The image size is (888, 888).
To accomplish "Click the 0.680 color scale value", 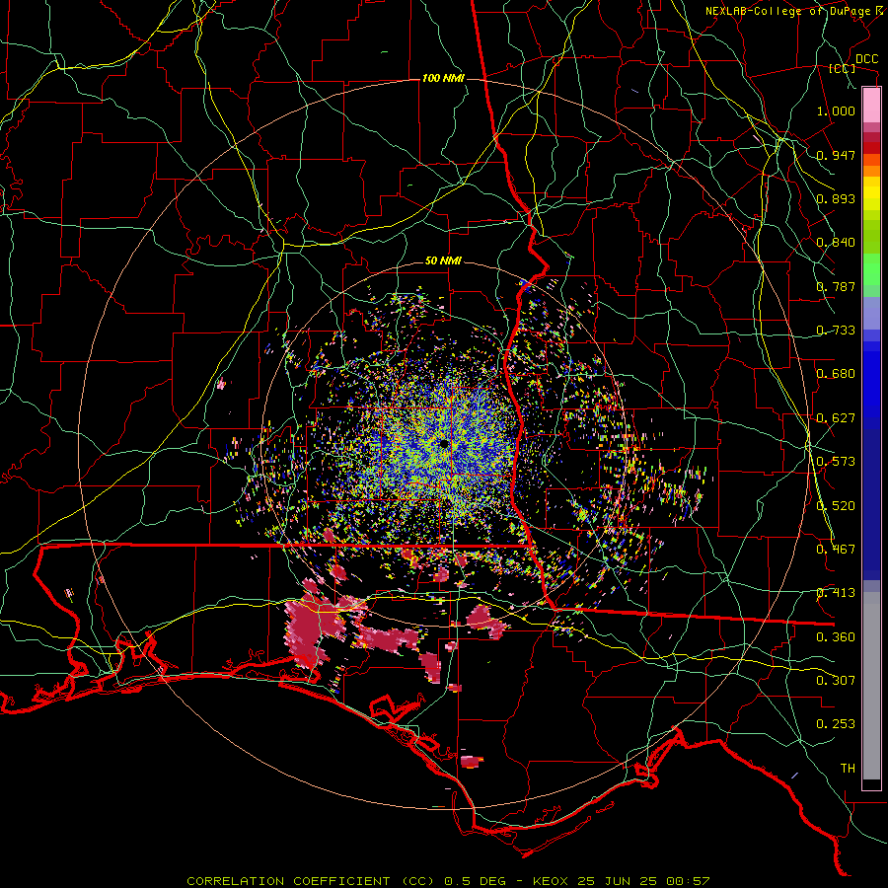I will pyautogui.click(x=836, y=374).
